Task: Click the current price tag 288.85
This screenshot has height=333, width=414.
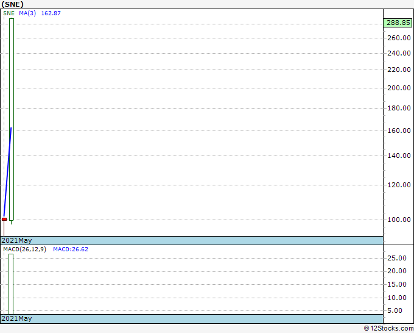Action: pyautogui.click(x=398, y=23)
